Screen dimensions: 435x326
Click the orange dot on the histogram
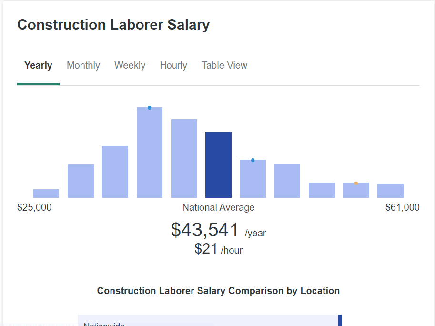pyautogui.click(x=356, y=183)
